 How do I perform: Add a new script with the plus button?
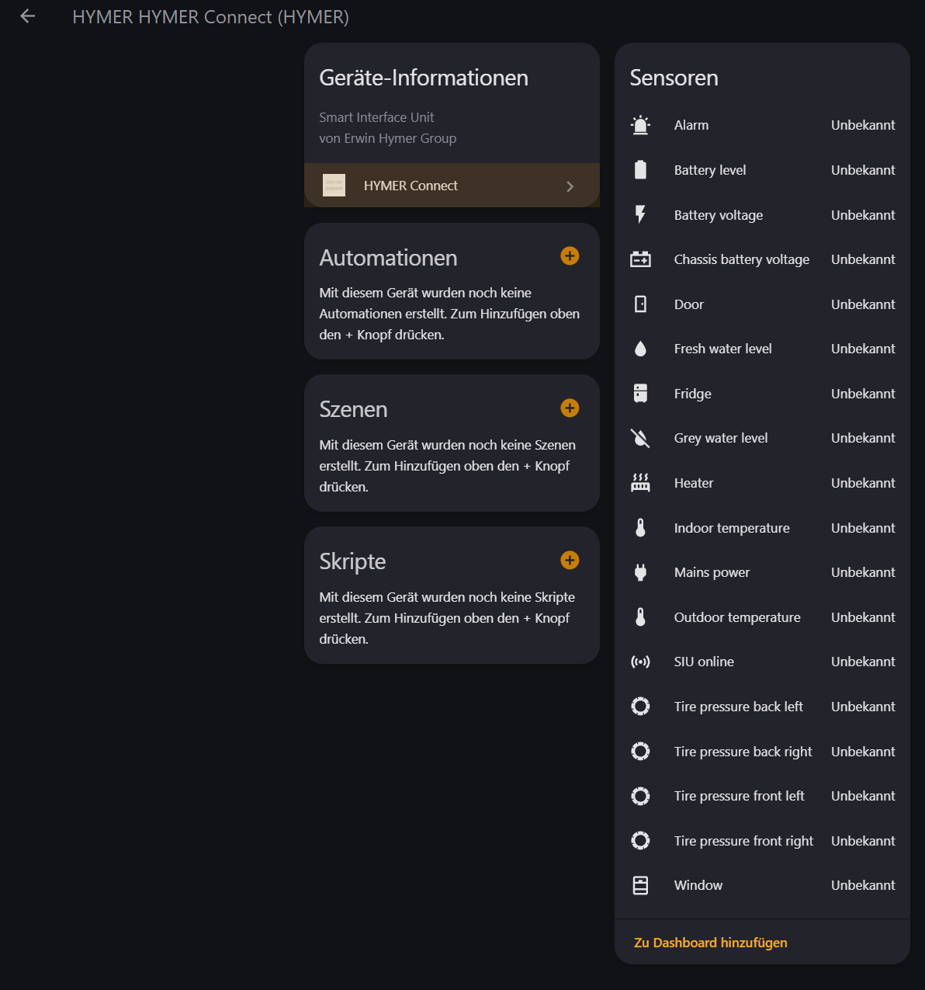coord(570,560)
